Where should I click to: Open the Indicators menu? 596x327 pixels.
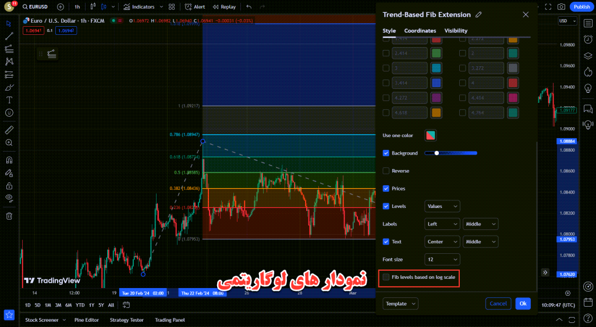click(x=140, y=7)
